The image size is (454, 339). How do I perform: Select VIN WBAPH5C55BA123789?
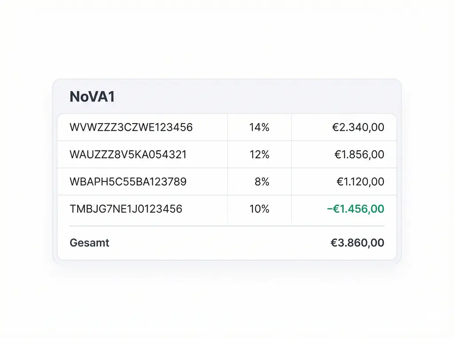pos(128,182)
